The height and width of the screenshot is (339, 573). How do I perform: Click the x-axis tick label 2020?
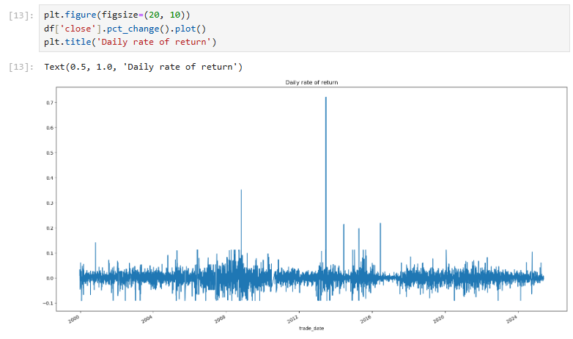[438, 319]
